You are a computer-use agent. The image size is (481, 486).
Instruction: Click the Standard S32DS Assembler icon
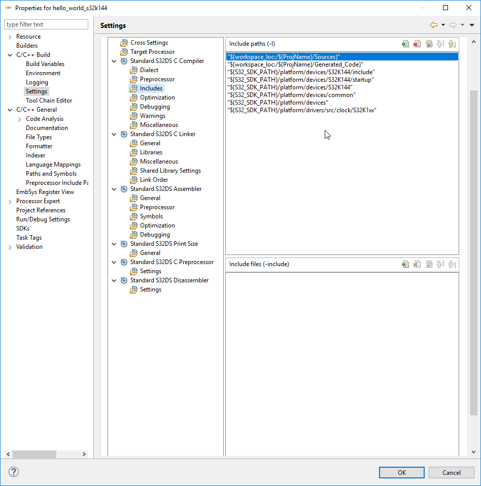[124, 189]
